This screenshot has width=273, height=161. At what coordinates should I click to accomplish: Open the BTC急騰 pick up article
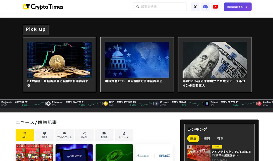coord(59,65)
